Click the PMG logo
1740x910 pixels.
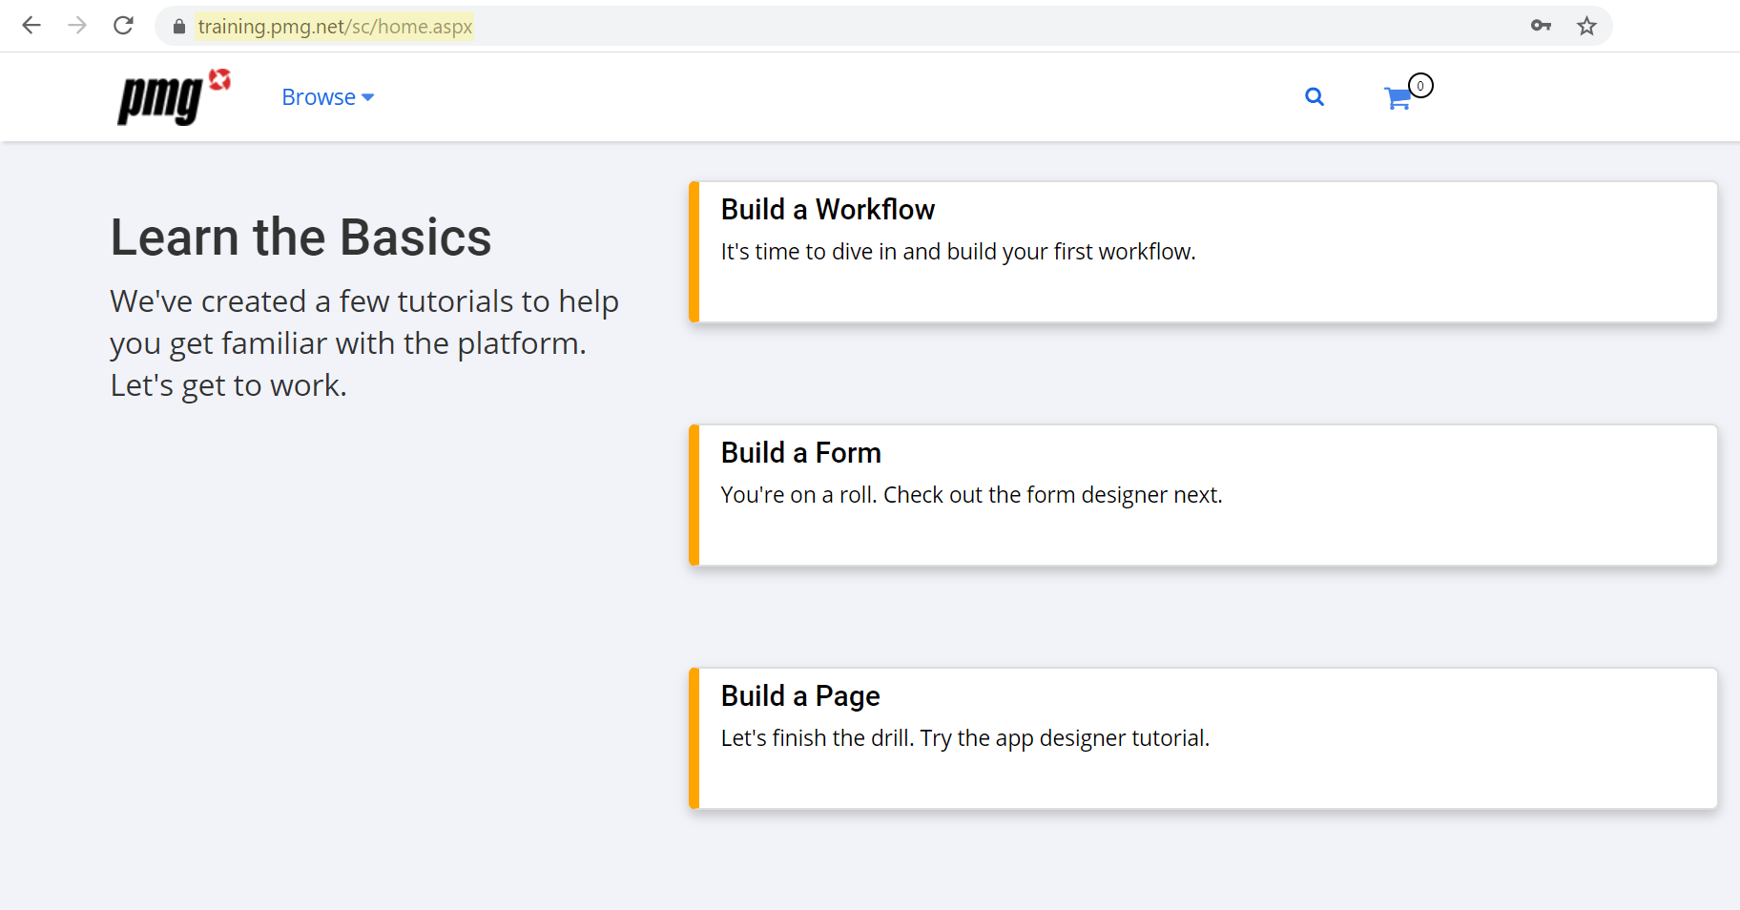[175, 96]
